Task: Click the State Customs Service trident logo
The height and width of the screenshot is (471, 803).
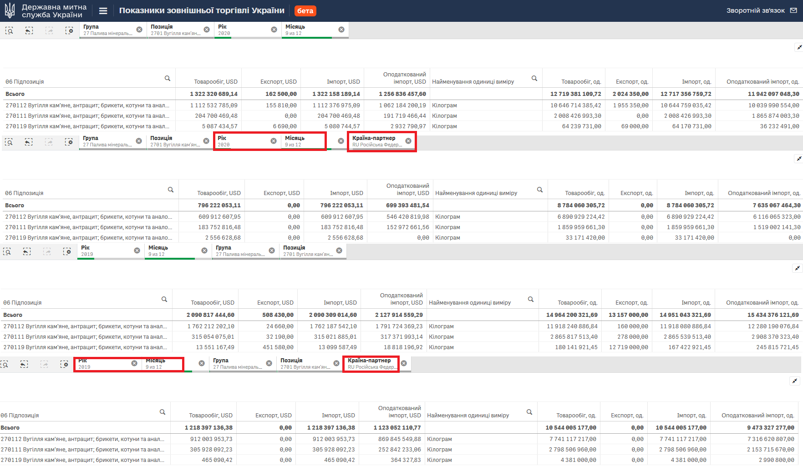Action: coord(10,11)
